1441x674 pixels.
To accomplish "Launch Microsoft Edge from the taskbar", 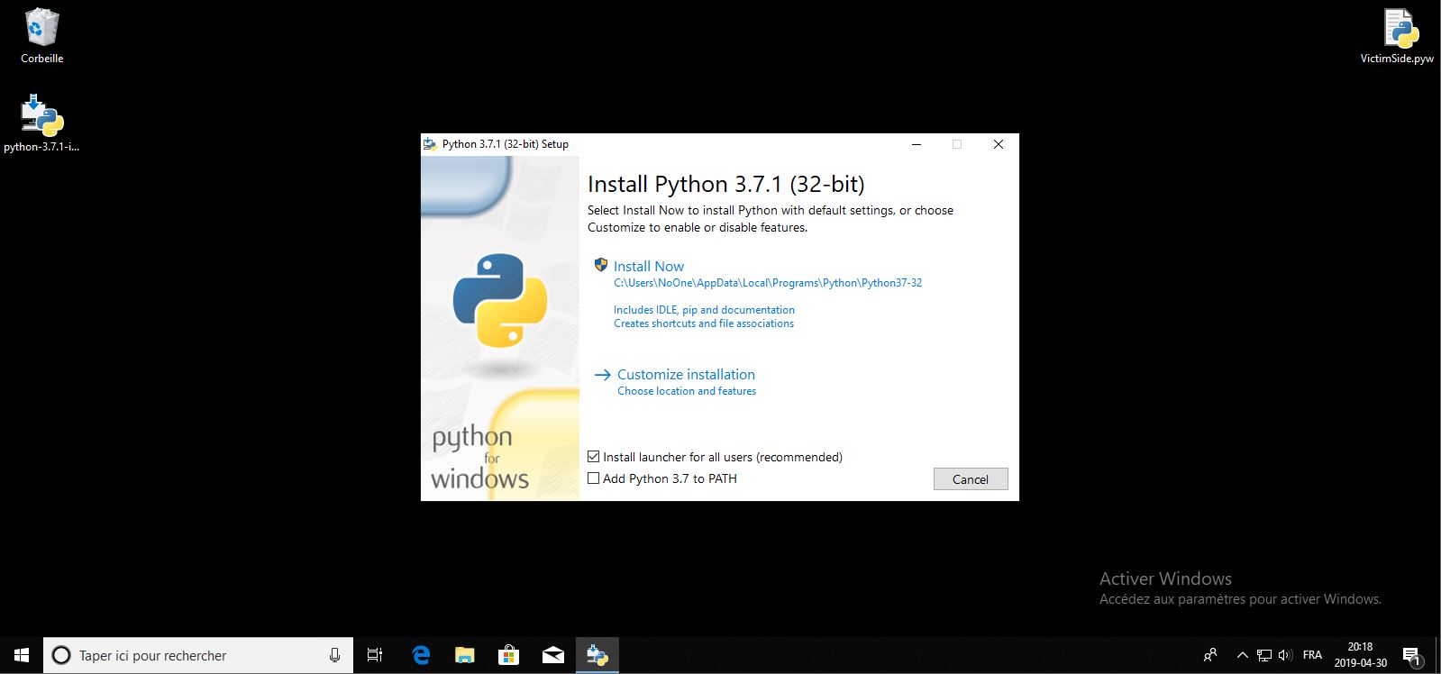I will point(421,655).
